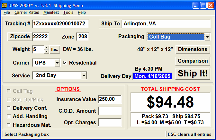Open the Carrier dropdown arrow
This screenshot has height=140, width=216.
57,63
